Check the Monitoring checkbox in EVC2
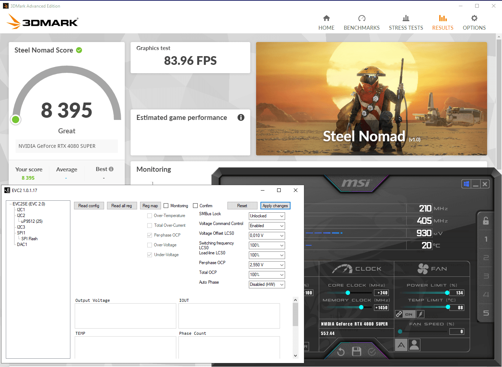Screen dimensions: 502x367 point(166,206)
